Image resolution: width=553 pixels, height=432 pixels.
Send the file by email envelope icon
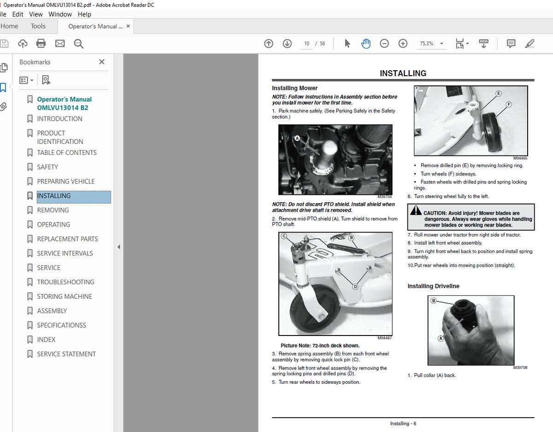[x=60, y=43]
